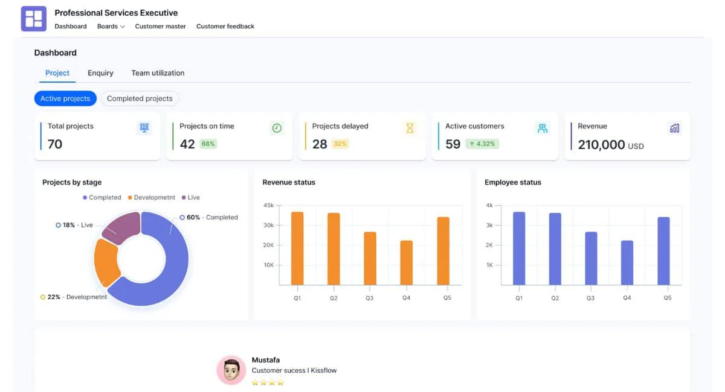Click the Employee status chart title
The height and width of the screenshot is (392, 725).
tap(513, 182)
